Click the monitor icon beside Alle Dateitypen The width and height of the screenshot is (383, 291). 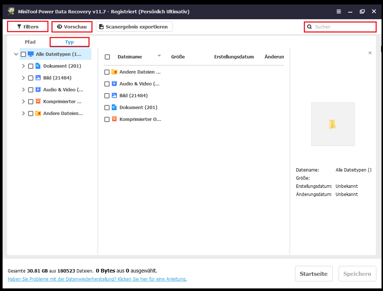[31, 54]
